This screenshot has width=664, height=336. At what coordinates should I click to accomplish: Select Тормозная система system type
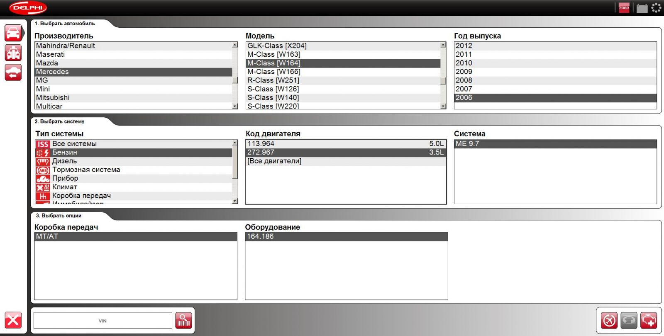point(133,170)
